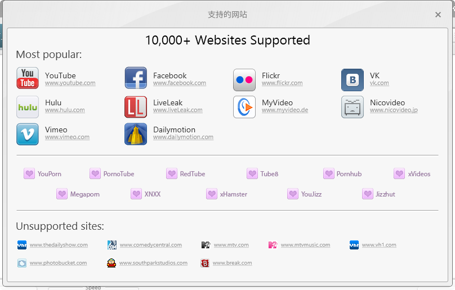
Task: Visit the www.vh1.com link
Action: 379,245
